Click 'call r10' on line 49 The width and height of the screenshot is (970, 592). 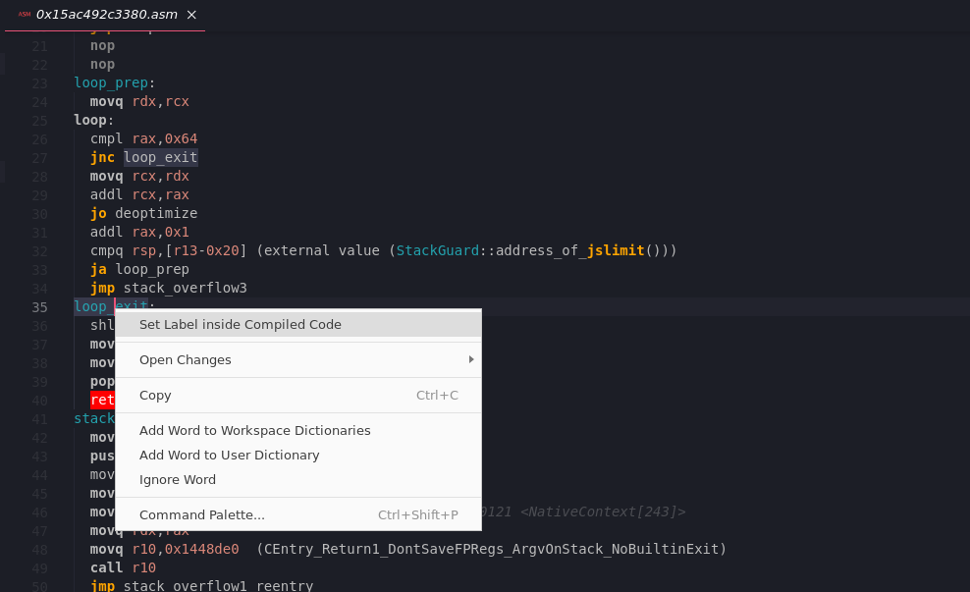pos(123,567)
